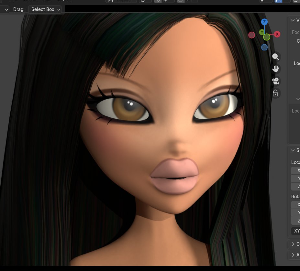Click the Location X field
This screenshot has height=271, width=300.
[x=295, y=170]
